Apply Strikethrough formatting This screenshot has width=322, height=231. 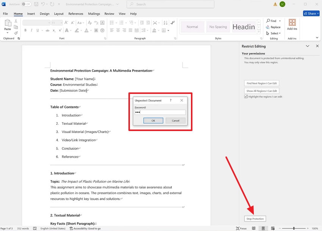tap(47, 30)
